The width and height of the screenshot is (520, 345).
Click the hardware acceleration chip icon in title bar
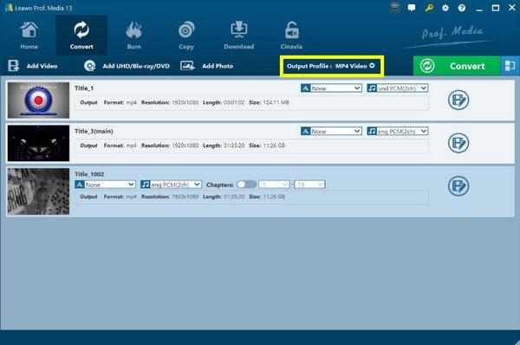coord(394,7)
